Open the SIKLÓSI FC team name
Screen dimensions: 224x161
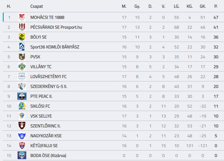tap(40, 106)
